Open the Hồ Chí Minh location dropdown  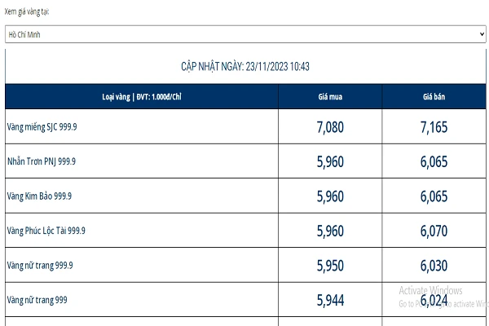[x=244, y=34]
